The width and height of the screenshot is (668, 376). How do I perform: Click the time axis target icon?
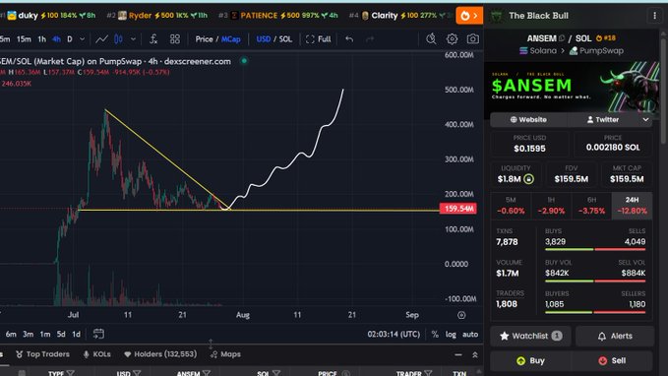[x=461, y=315]
